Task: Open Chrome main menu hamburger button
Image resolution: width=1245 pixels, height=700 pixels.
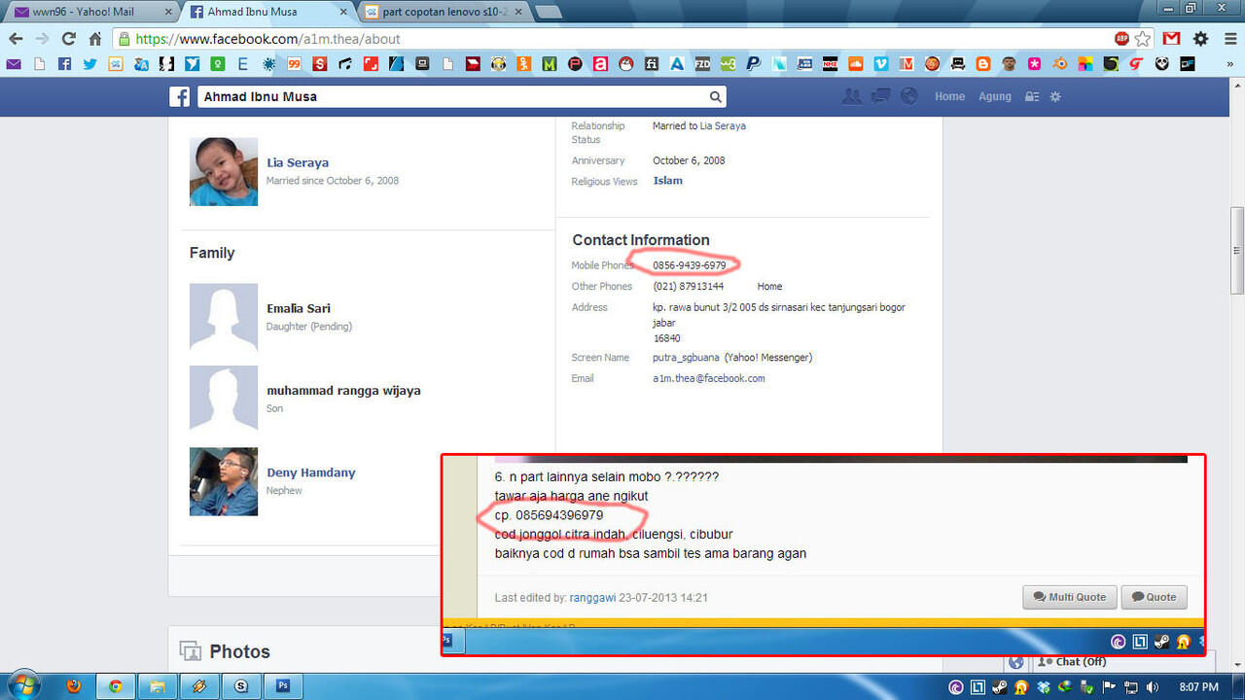Action: [x=1228, y=39]
